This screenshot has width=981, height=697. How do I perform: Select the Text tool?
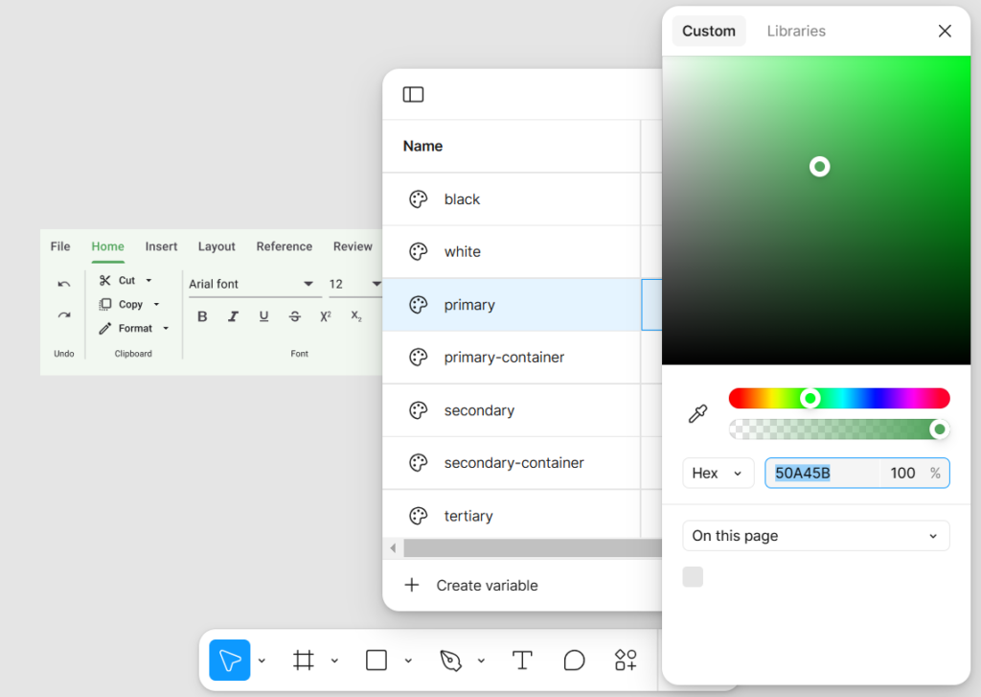[x=522, y=660]
